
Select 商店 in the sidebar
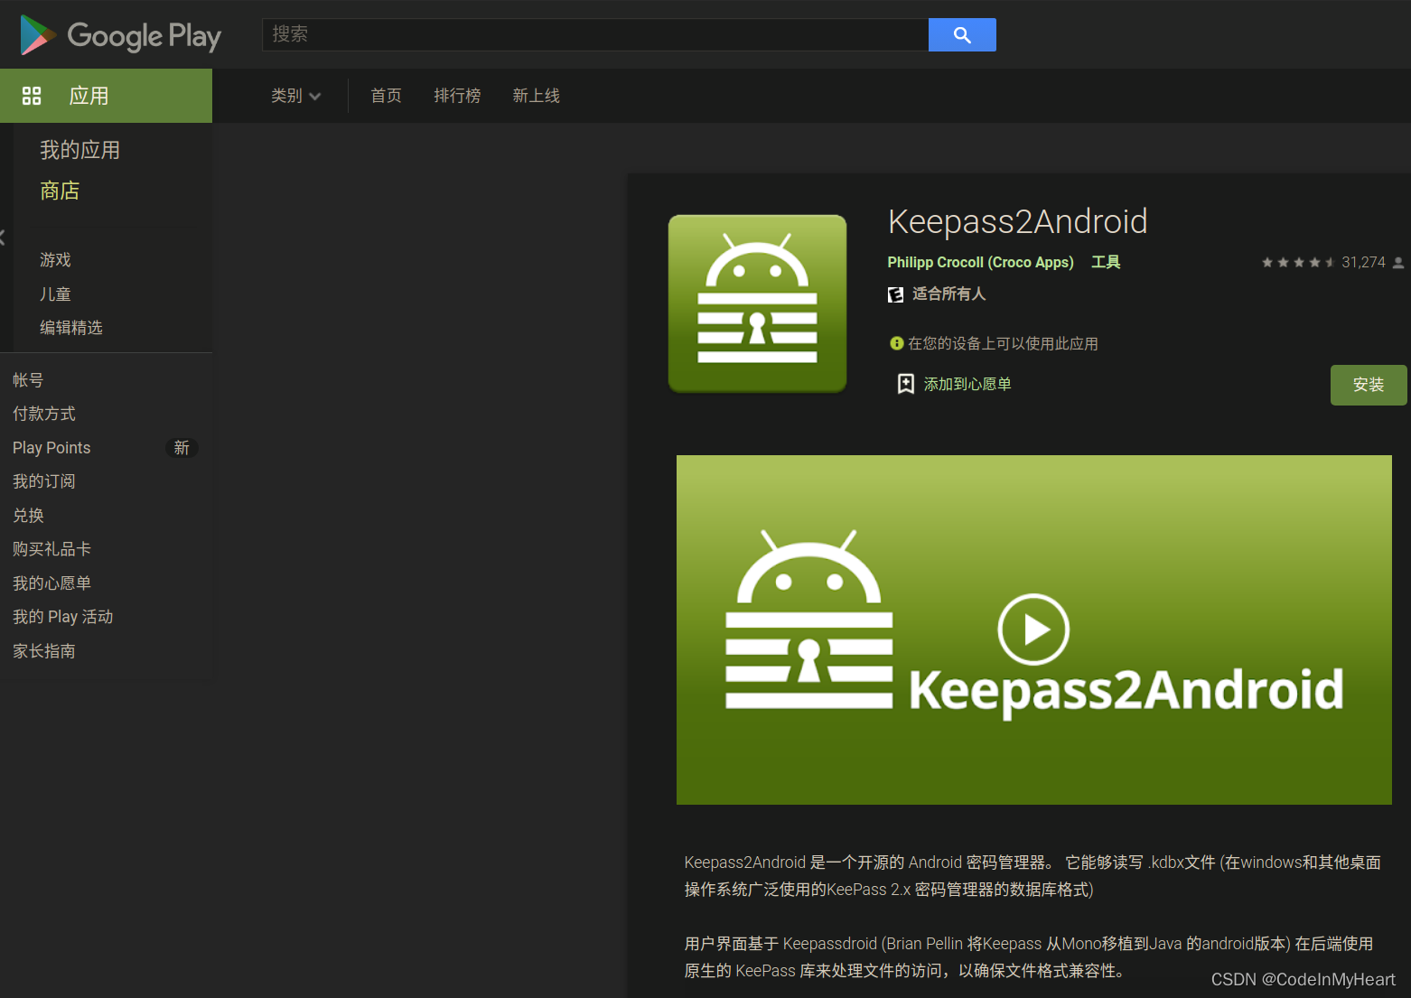tap(60, 191)
